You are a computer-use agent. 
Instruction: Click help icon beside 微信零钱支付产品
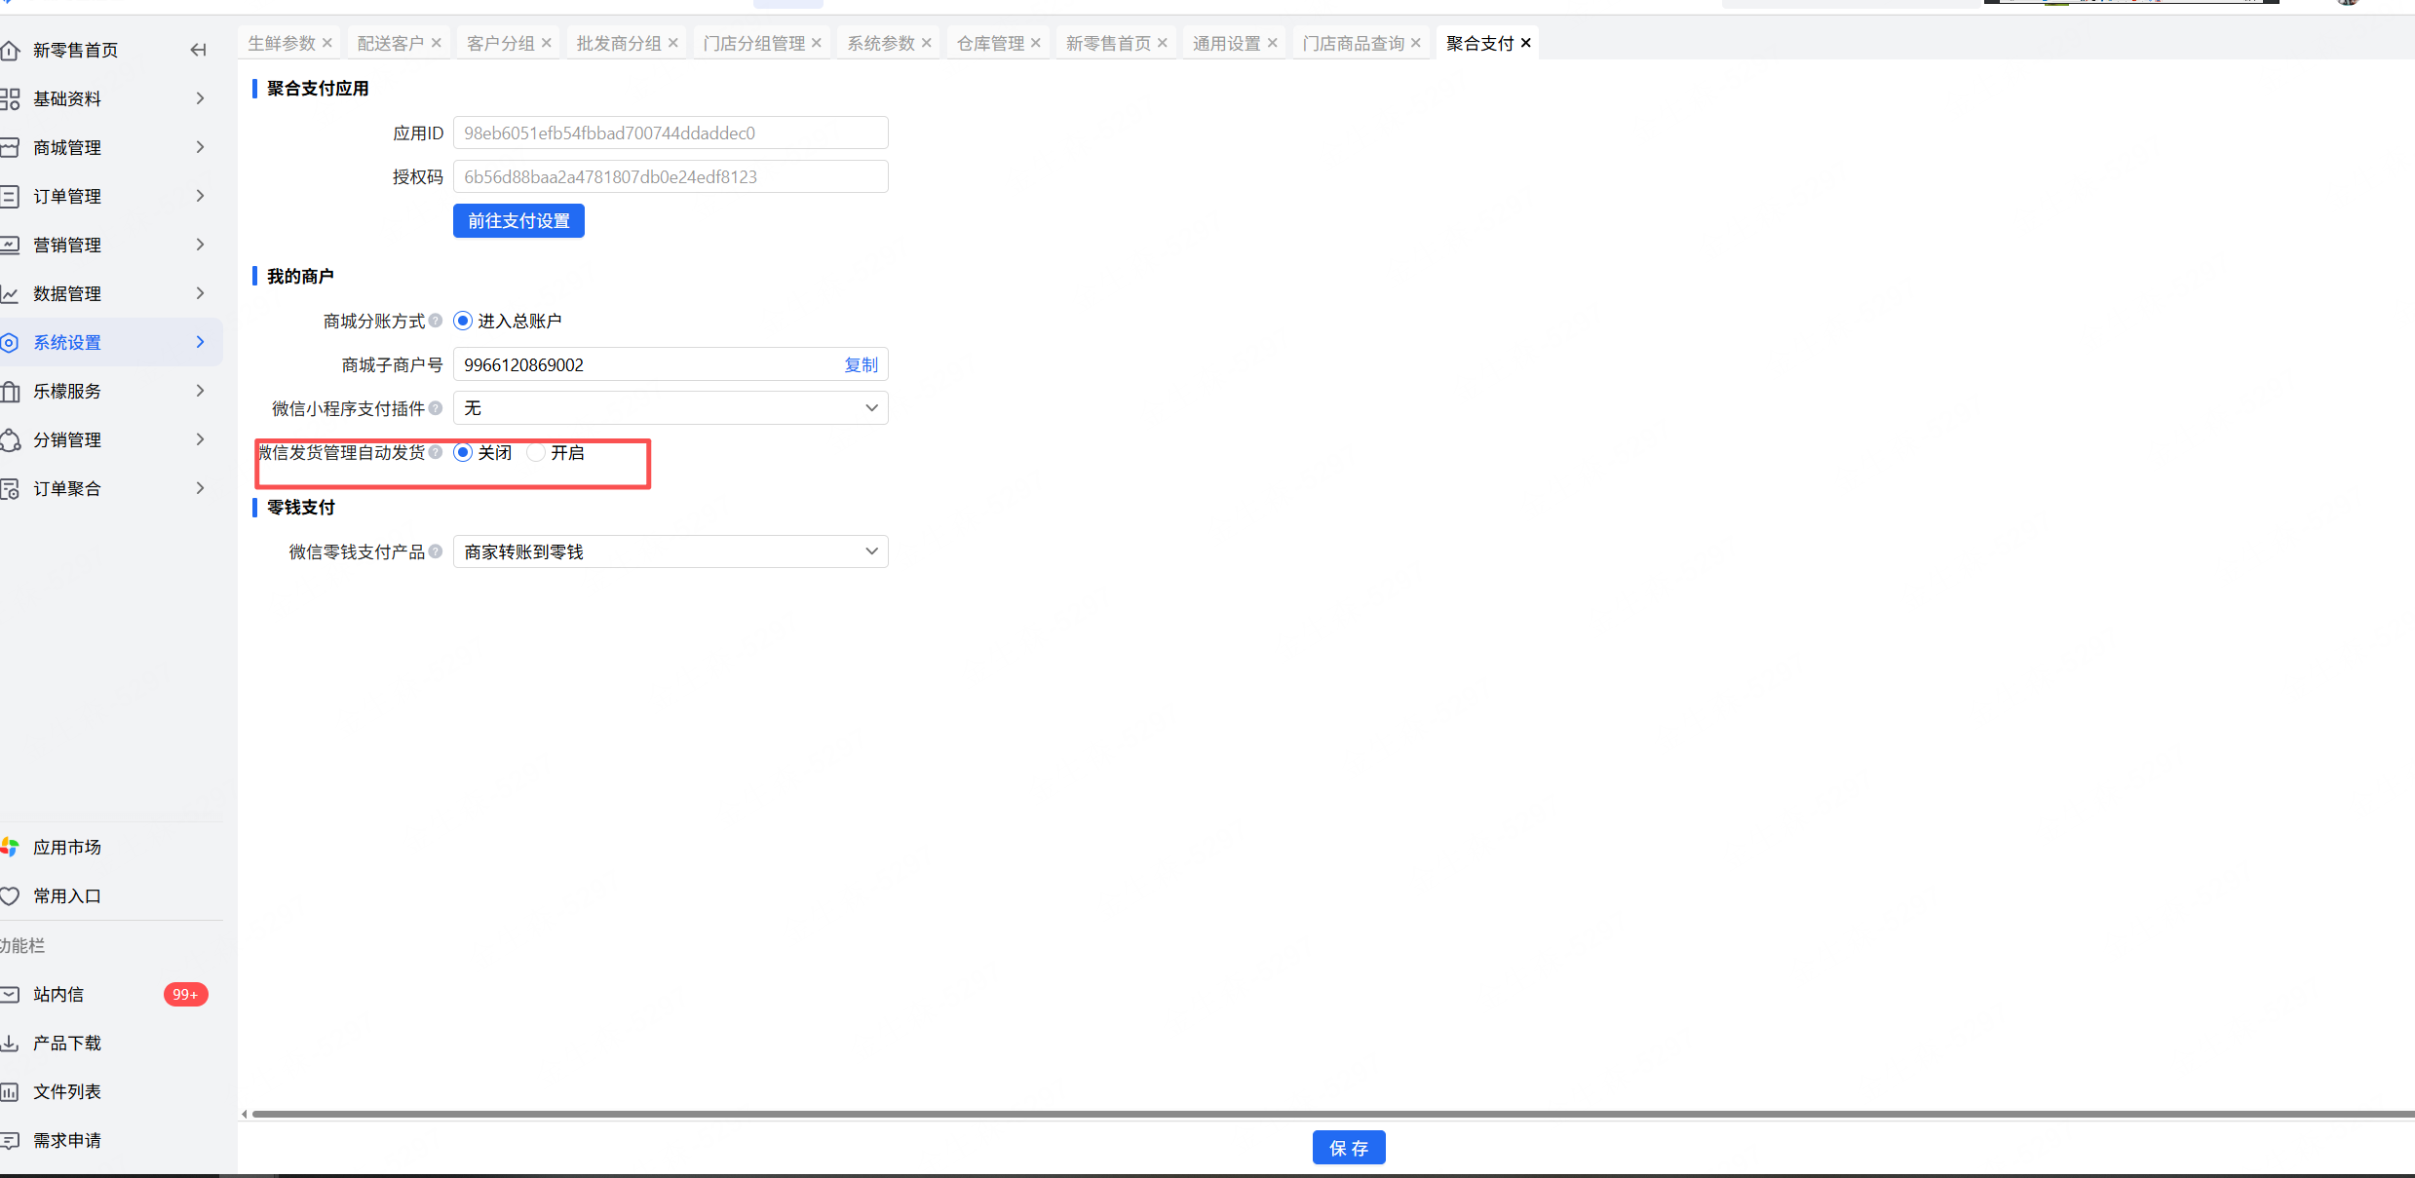(x=436, y=551)
